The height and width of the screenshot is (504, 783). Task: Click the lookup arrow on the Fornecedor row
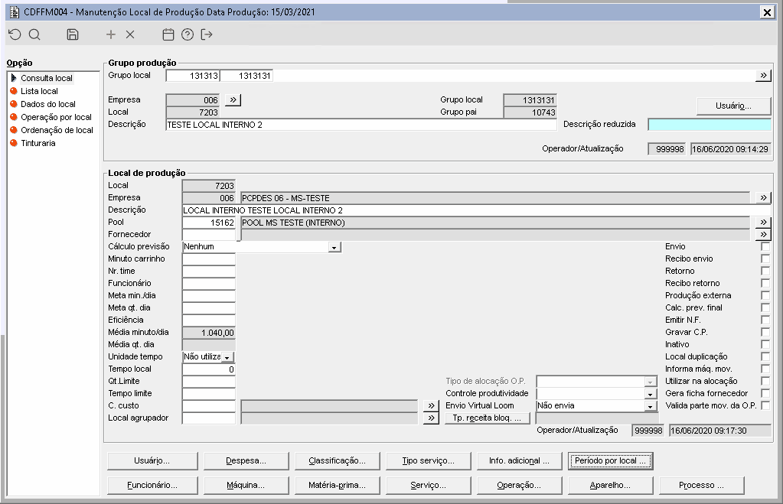pyautogui.click(x=763, y=235)
